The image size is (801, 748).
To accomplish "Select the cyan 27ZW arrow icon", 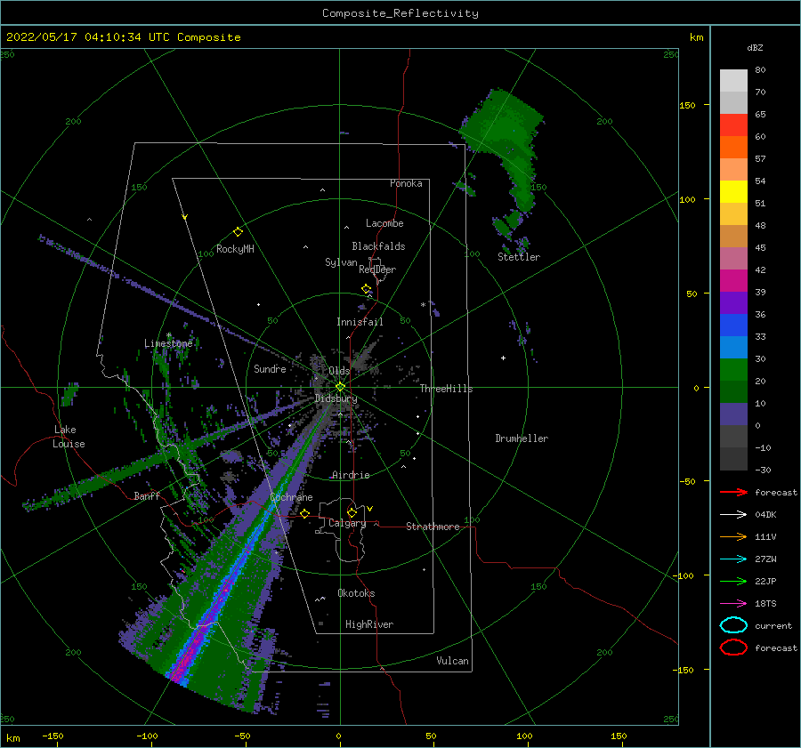I will (x=733, y=559).
